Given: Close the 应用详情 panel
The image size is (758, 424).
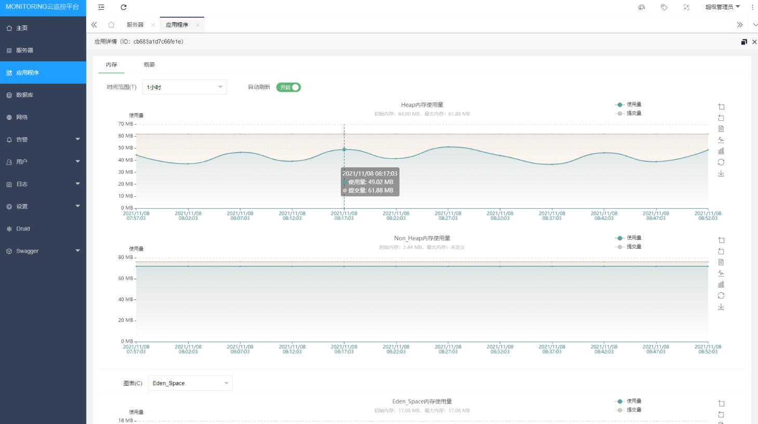Looking at the screenshot, I should tap(754, 42).
